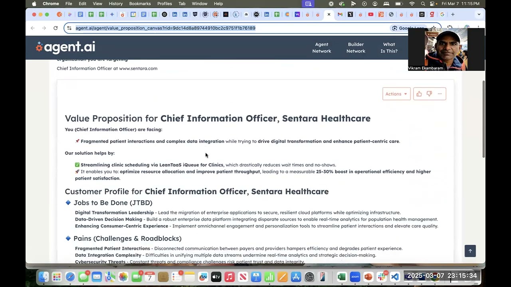Open Notes from the Dock
The width and height of the screenshot is (511, 287).
click(190, 277)
